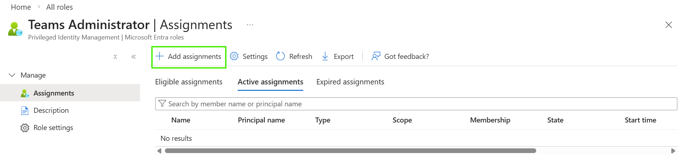Click the Got feedback person icon
Screen dimensions: 686x162
[376, 56]
